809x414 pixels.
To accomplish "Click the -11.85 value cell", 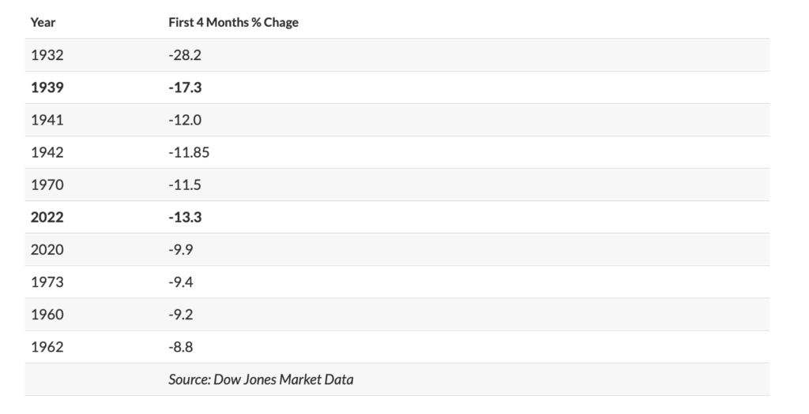I will pos(189,152).
